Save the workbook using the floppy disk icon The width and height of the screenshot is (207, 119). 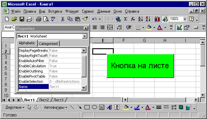(22, 19)
